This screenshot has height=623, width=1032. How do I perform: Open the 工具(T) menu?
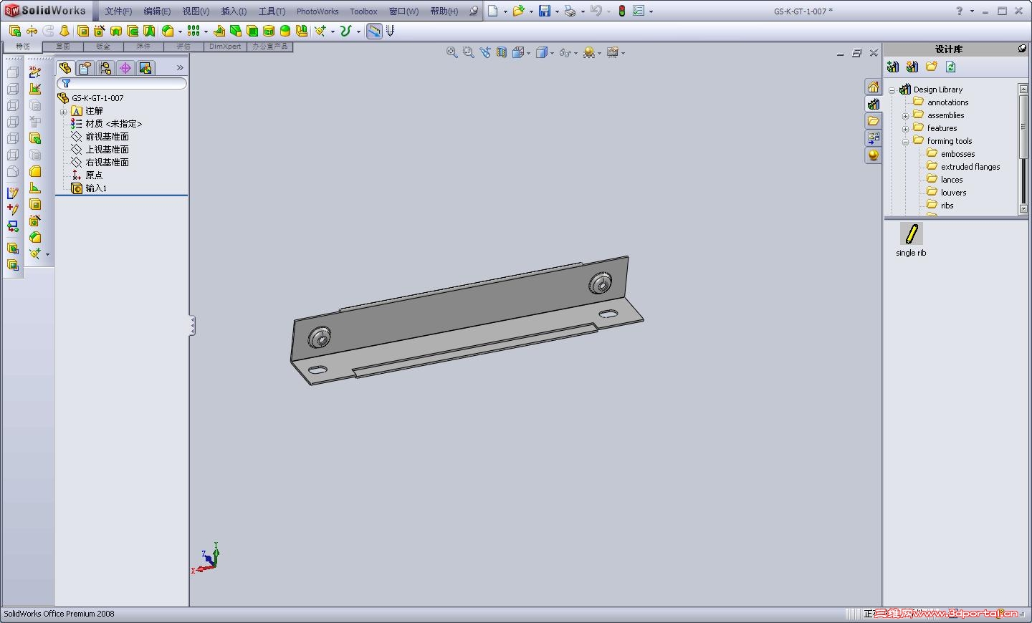point(272,11)
